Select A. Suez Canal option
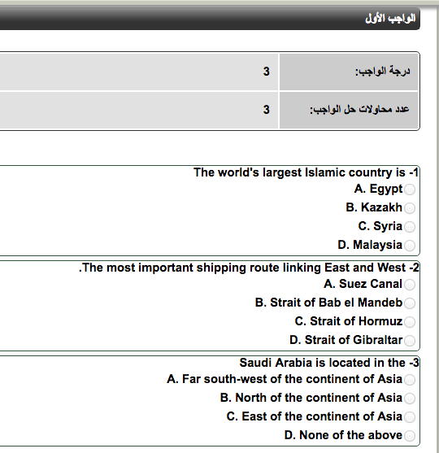This screenshot has width=439, height=453. click(410, 285)
